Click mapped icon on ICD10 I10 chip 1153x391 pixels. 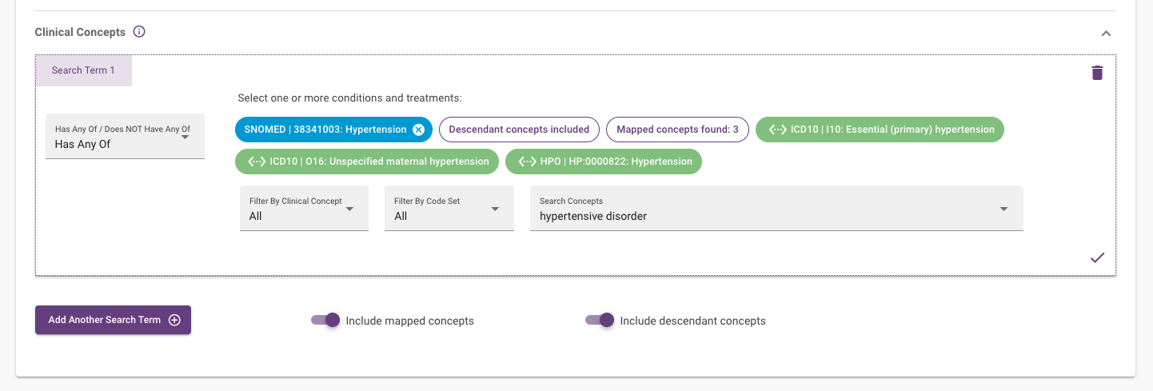tap(777, 130)
